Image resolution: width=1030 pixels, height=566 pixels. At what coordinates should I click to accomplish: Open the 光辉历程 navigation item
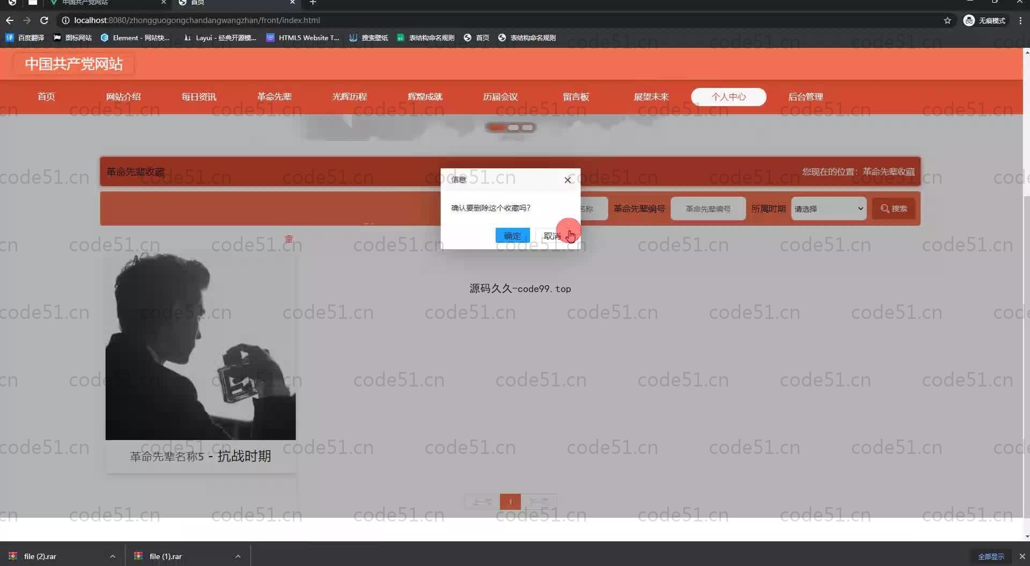click(350, 96)
